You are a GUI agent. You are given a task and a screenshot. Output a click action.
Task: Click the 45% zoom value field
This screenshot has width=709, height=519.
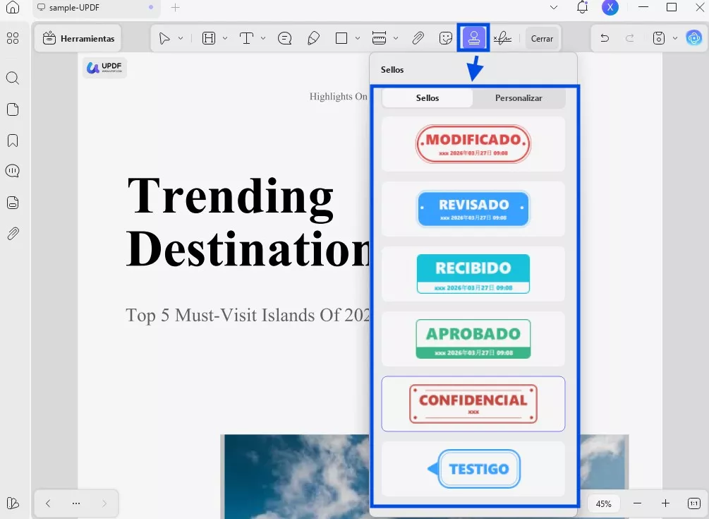click(x=604, y=503)
